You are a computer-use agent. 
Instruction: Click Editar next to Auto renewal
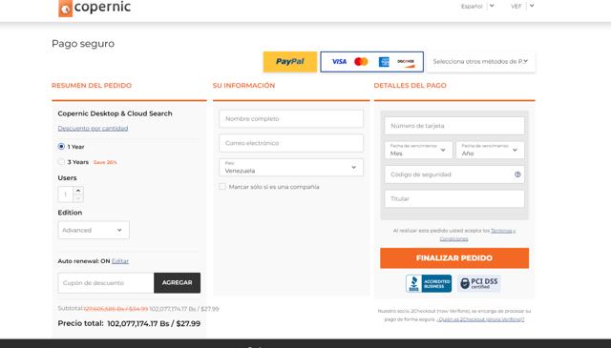click(120, 261)
